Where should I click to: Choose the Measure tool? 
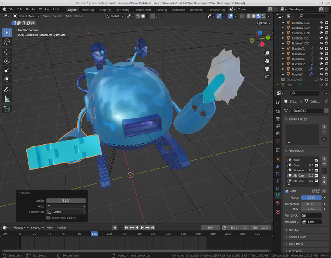pos(7,99)
